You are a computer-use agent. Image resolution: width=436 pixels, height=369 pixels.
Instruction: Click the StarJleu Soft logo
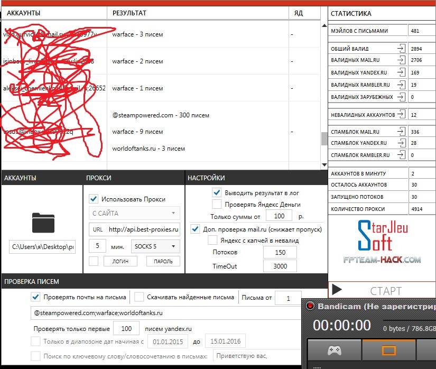[x=383, y=236]
